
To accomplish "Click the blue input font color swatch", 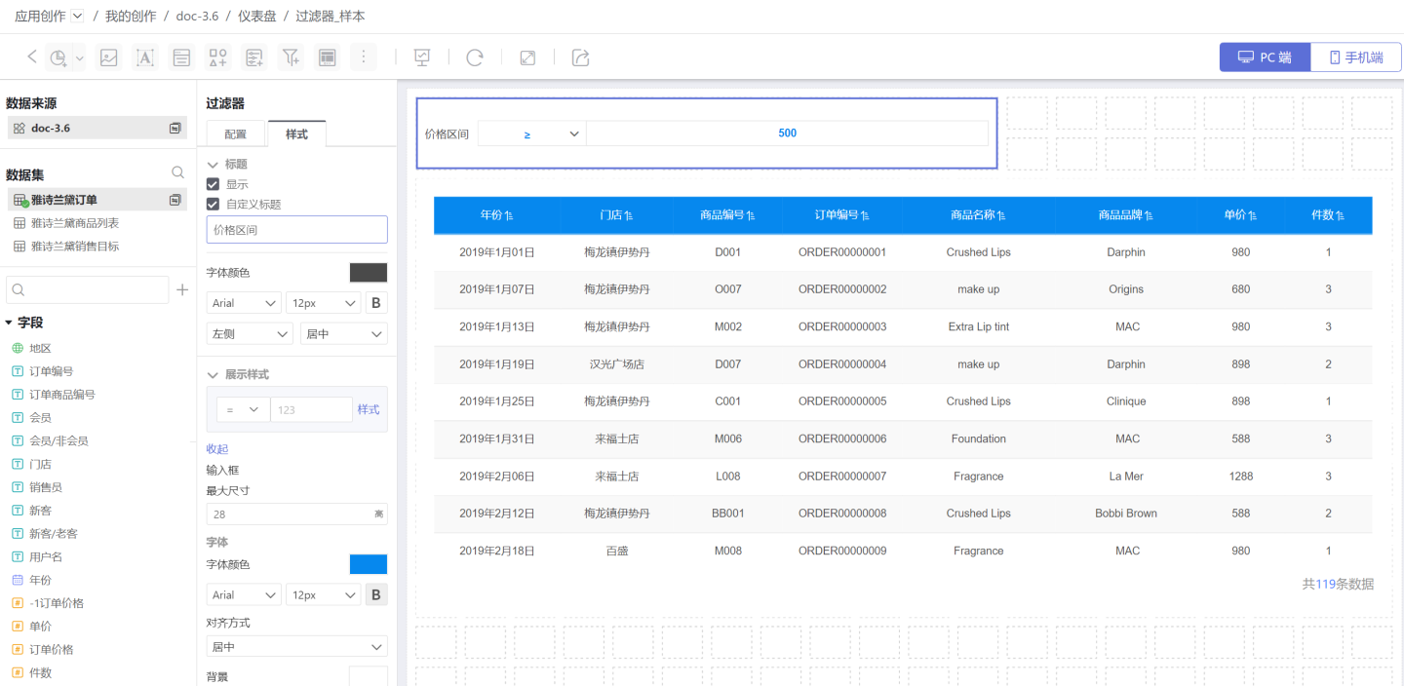I will [x=368, y=564].
